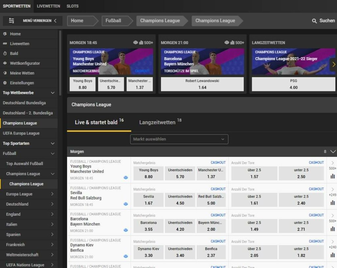Screen dimensions: 337x268
Task: Pick Sevilla match result odds 1.67
Action: [x=148, y=200]
